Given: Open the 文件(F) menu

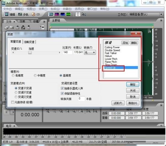Looking at the screenshot, I should tap(7, 9).
